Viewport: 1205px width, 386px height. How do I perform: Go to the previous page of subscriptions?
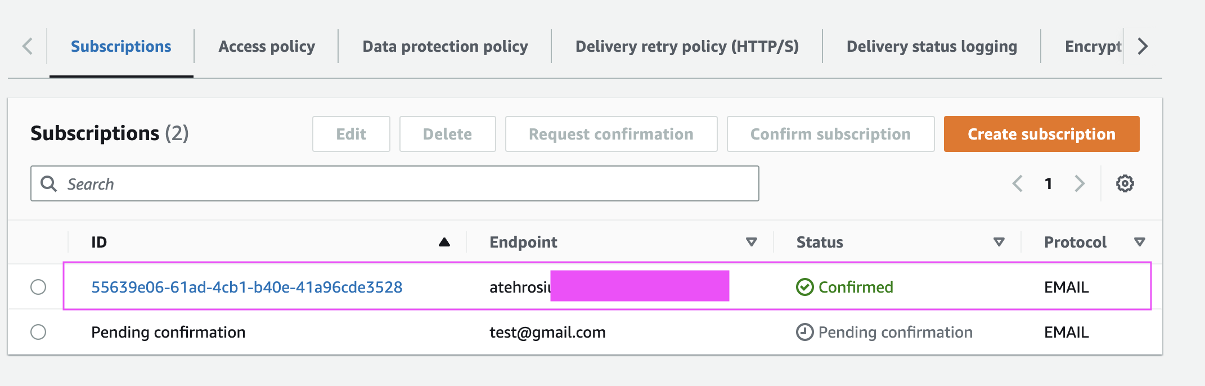tap(1017, 183)
